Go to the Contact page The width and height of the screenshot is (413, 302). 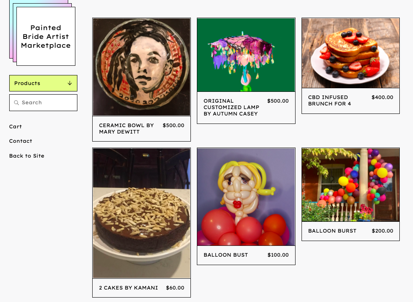pyautogui.click(x=20, y=141)
